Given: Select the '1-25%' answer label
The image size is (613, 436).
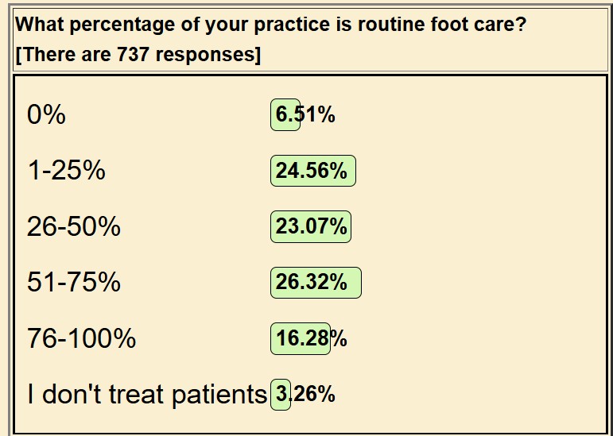Looking at the screenshot, I should click(x=66, y=171).
